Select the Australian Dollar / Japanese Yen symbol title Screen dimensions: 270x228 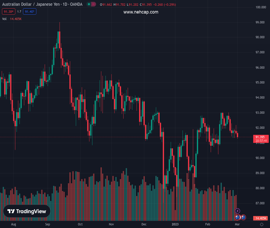[42, 4]
